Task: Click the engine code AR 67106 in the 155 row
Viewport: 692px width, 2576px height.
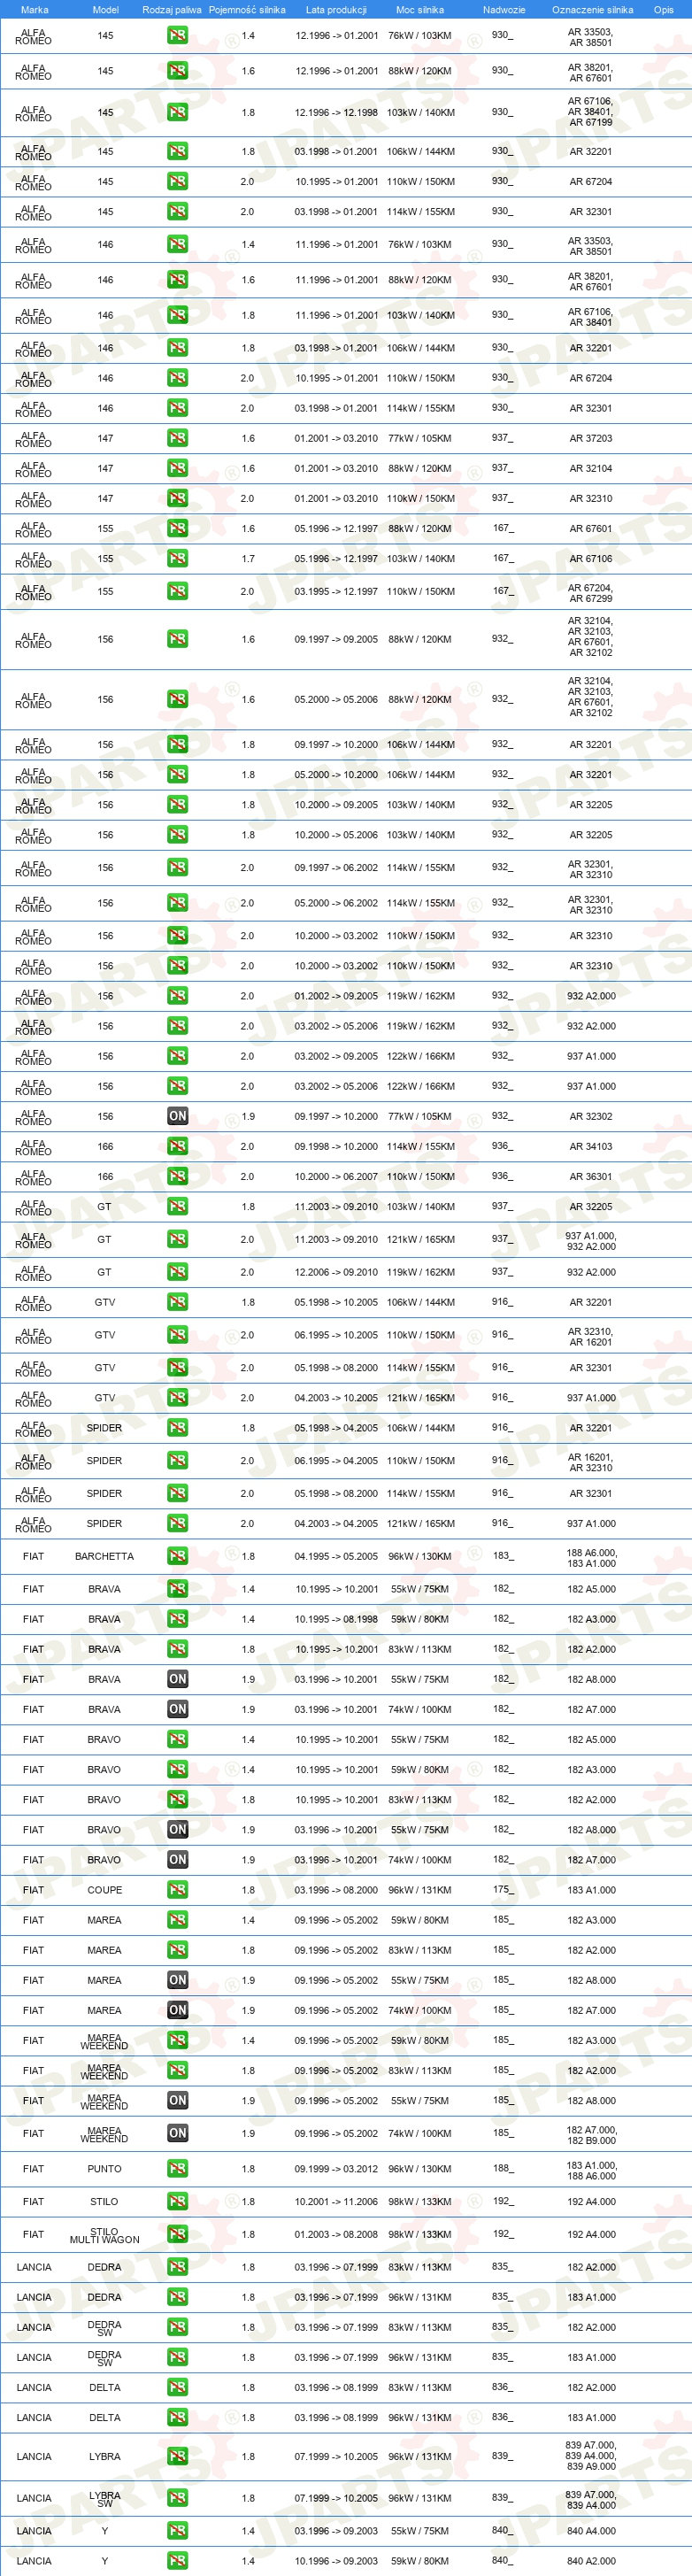Action: tap(591, 559)
